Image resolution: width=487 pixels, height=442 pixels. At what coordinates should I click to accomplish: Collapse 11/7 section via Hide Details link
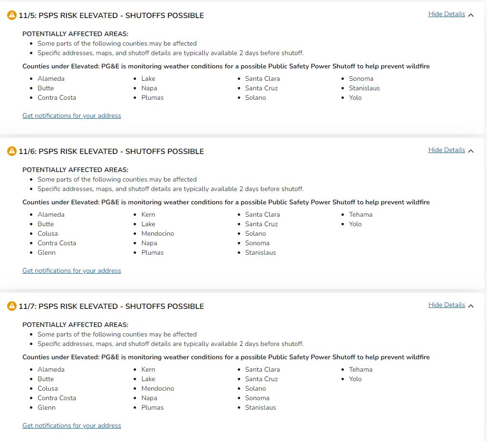click(446, 305)
